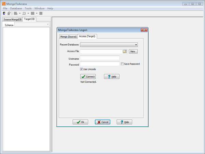205x154 pixels.
Task: Click the query window toolbar icon
Action: point(24,13)
